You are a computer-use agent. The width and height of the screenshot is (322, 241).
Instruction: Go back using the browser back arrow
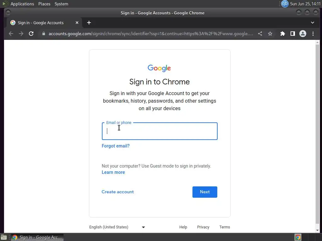(x=11, y=34)
